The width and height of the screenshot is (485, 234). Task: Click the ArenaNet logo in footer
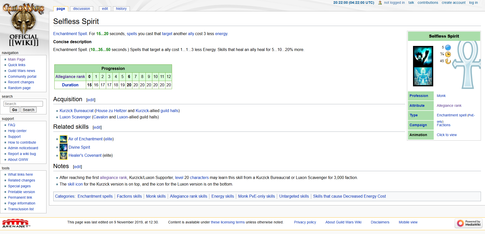point(16,223)
